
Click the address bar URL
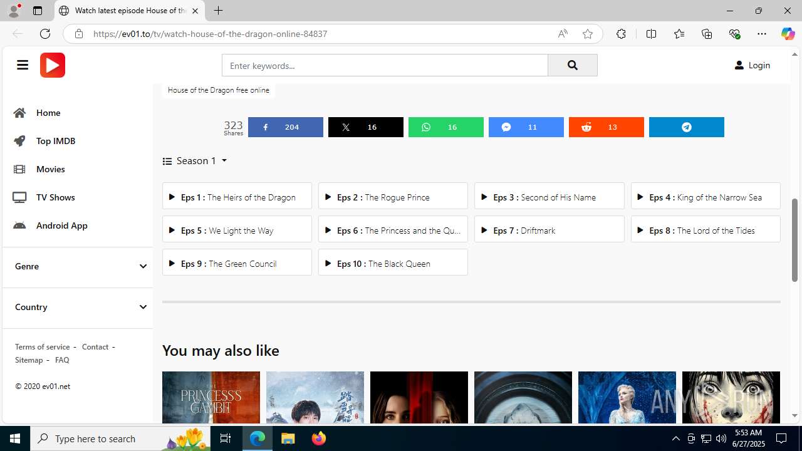[x=211, y=34]
